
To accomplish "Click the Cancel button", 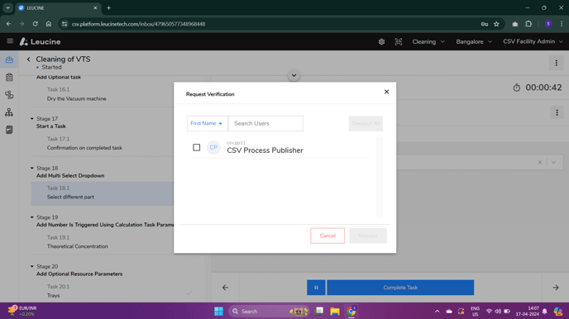I will coord(328,236).
